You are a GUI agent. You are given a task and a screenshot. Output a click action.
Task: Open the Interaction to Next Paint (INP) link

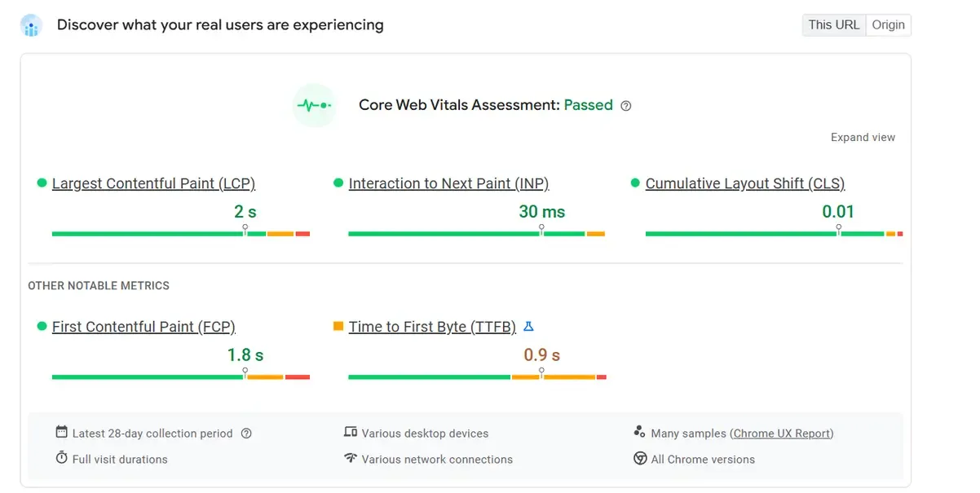(448, 183)
